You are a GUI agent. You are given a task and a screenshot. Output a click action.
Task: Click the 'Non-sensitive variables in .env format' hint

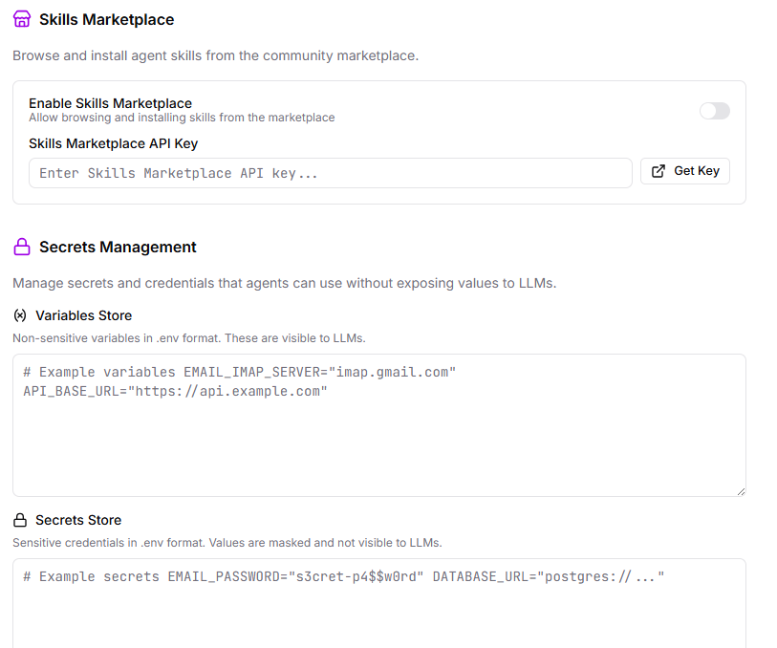189,338
